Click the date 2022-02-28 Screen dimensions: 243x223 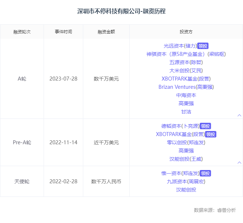tap(63, 181)
